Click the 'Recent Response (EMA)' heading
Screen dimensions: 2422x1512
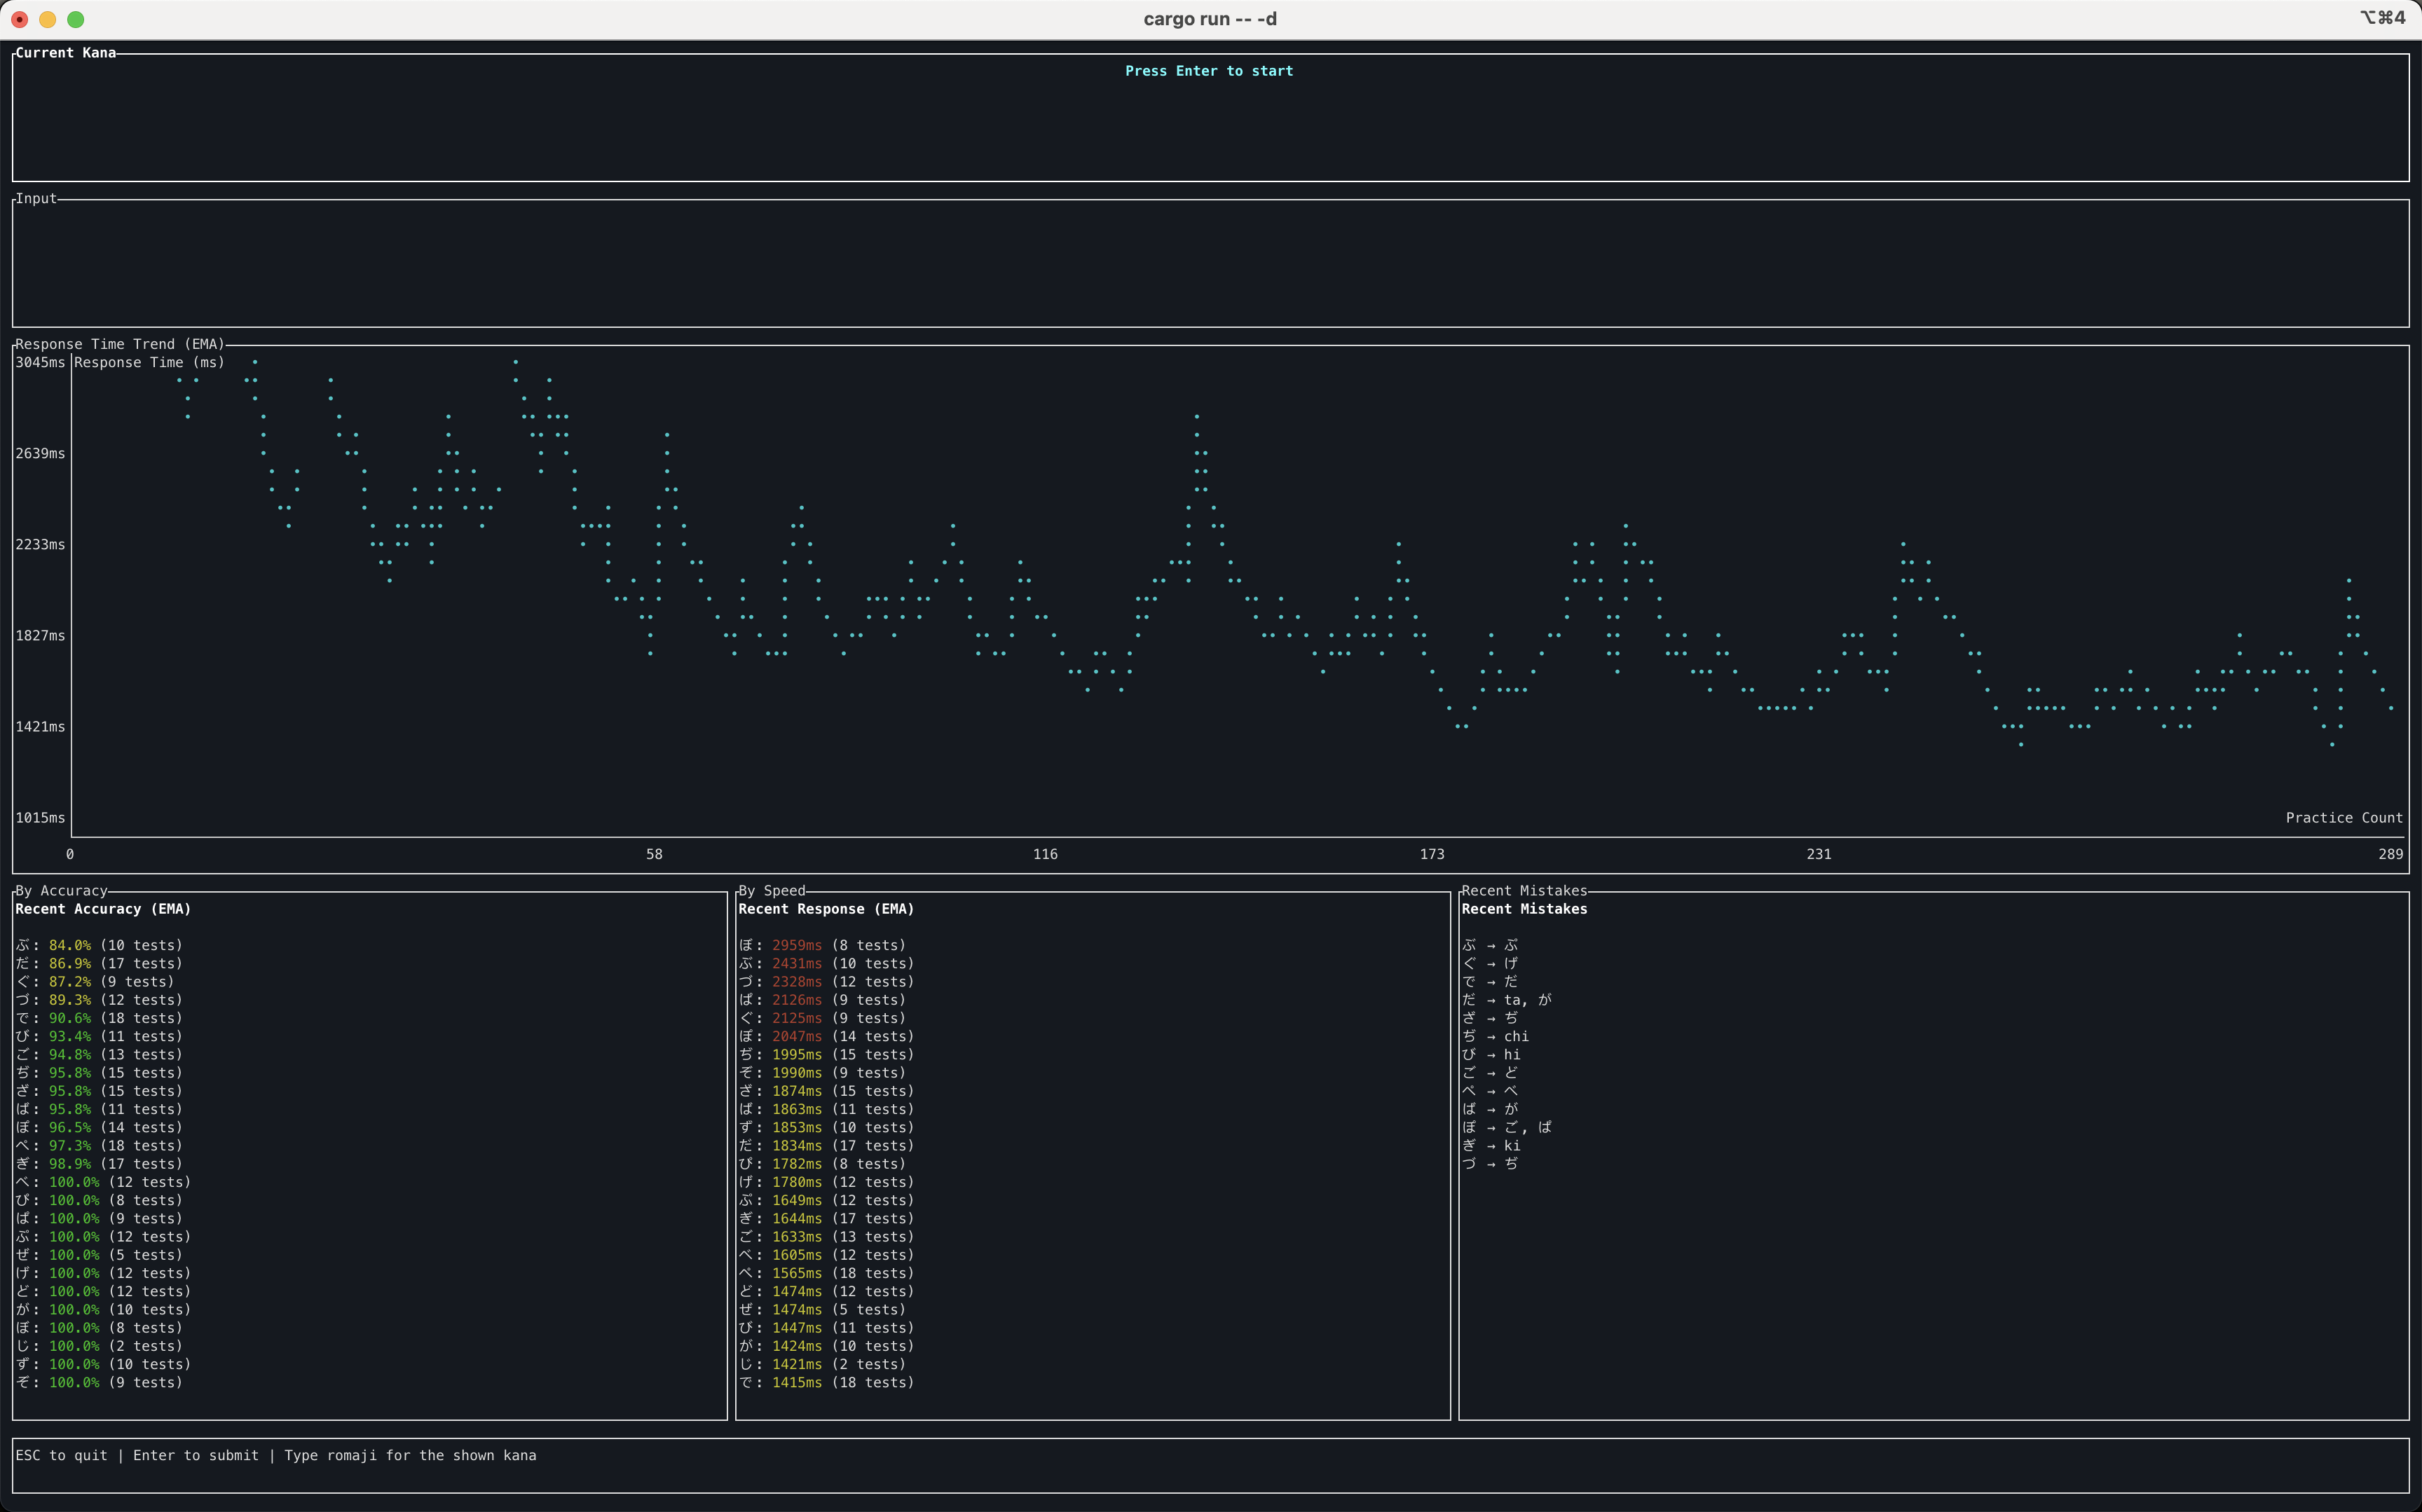[826, 909]
